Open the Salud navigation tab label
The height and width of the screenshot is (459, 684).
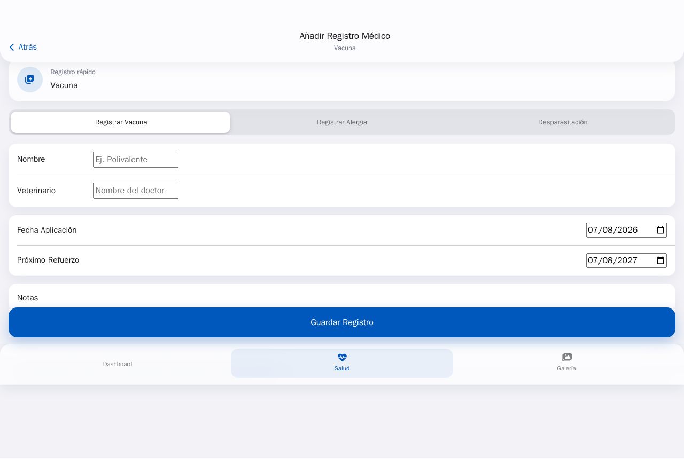(x=342, y=368)
